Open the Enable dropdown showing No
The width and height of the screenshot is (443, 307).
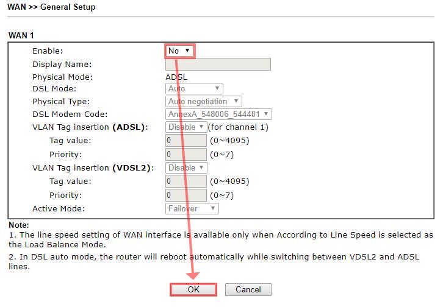point(180,51)
